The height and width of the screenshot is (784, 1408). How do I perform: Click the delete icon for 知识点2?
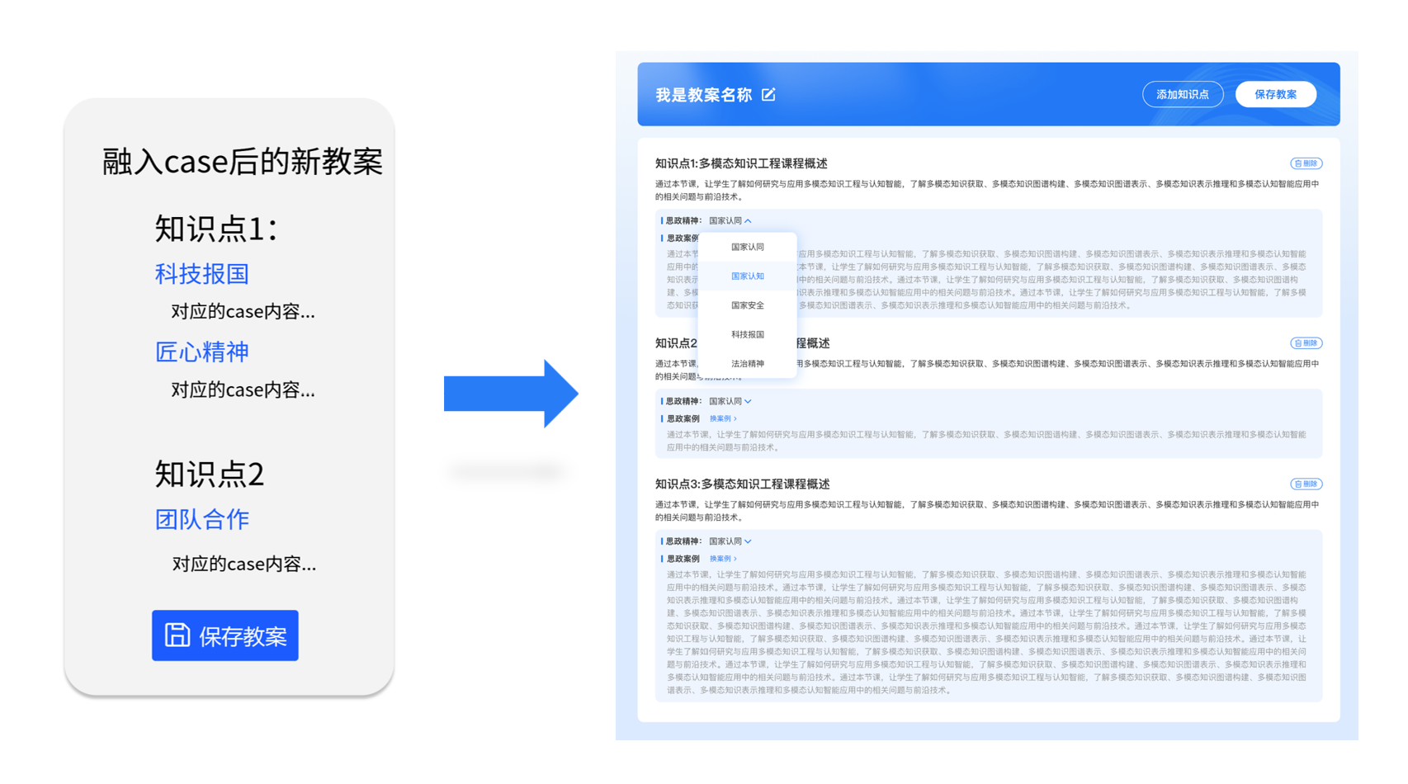[1306, 343]
